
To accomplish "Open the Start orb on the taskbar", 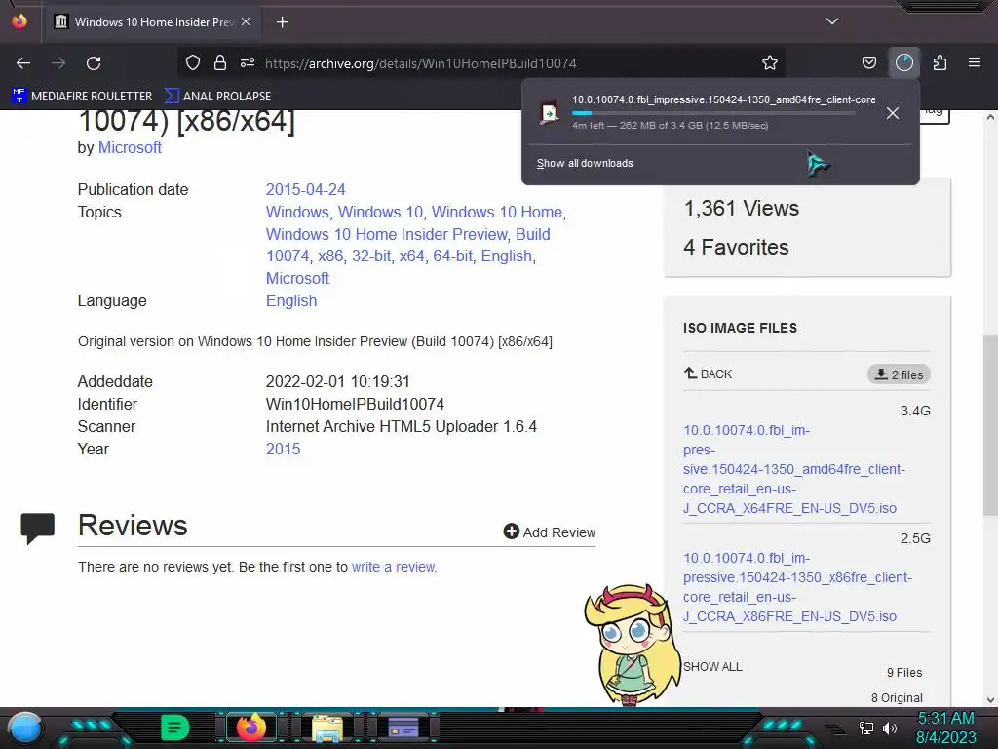I will click(x=25, y=728).
